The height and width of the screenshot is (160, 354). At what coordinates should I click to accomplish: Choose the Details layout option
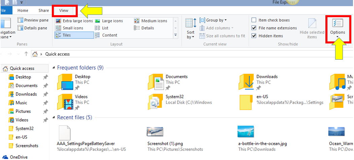[144, 28]
